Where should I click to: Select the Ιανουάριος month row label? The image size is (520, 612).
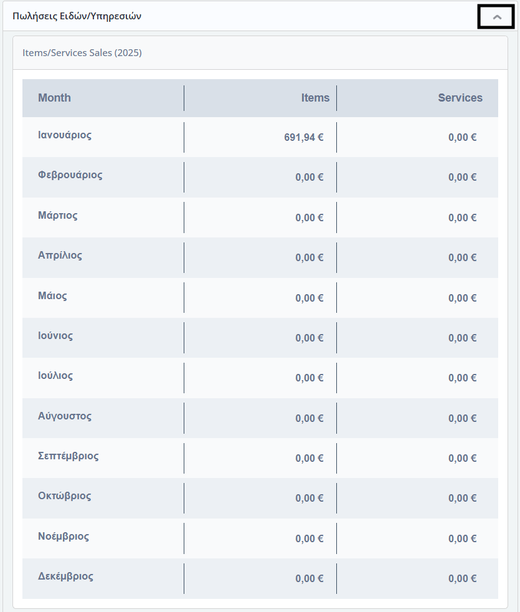point(65,135)
